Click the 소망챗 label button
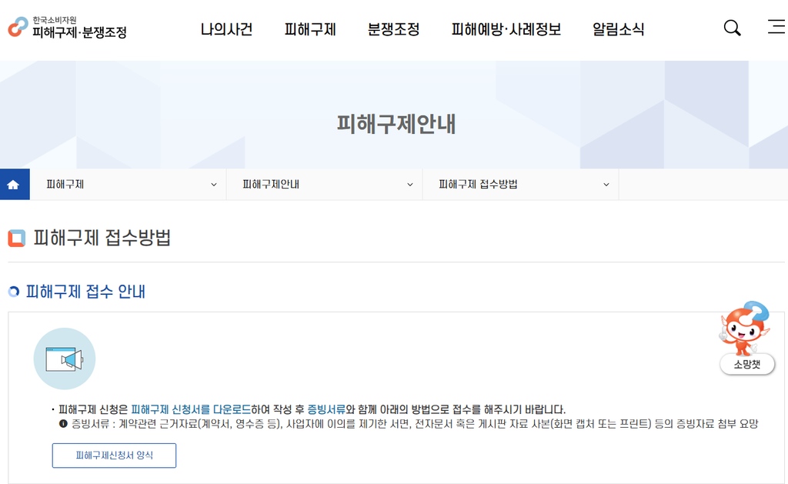The width and height of the screenshot is (788, 484). point(747,365)
